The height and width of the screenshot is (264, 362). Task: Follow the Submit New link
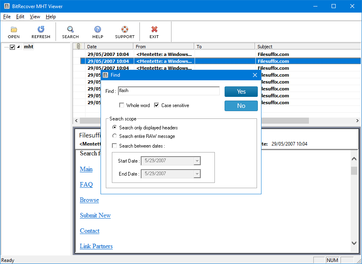pyautogui.click(x=95, y=215)
